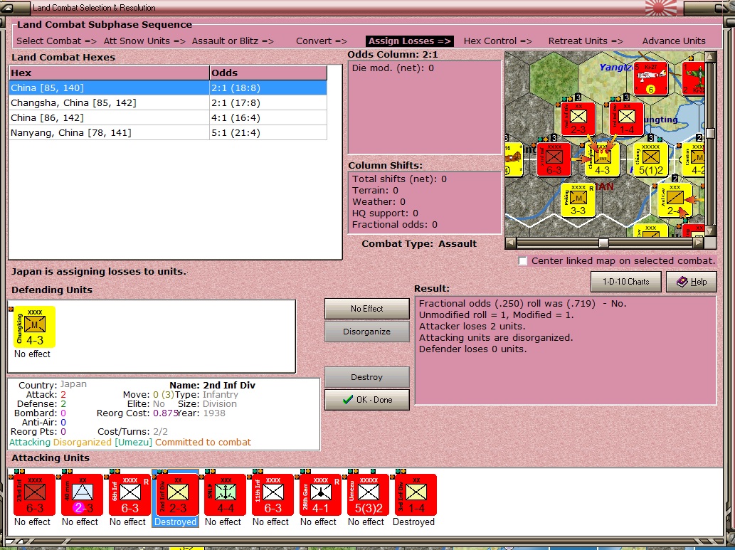Click map horizontal scrollbar thumb

click(x=604, y=243)
